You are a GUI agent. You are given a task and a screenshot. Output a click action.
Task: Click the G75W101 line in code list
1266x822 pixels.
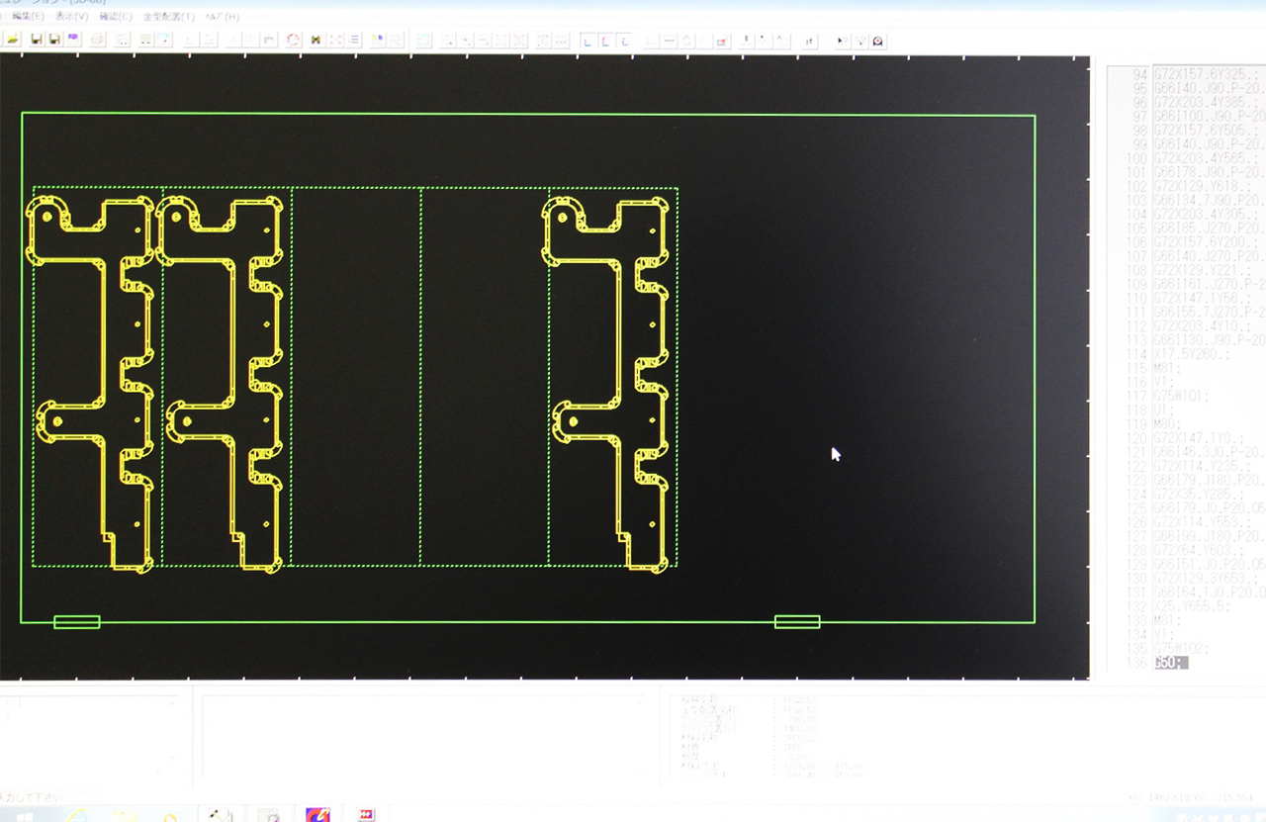click(x=1184, y=396)
